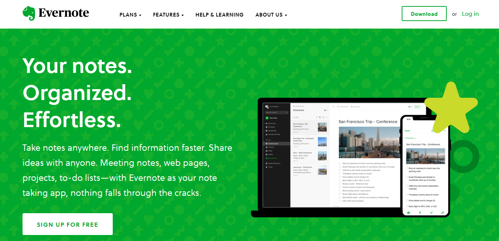Click Itineraries breadcrumb above the open note
The image size is (499, 241).
[355, 107]
